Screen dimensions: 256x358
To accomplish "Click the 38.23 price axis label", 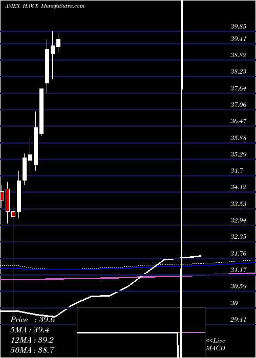I will click(239, 72).
